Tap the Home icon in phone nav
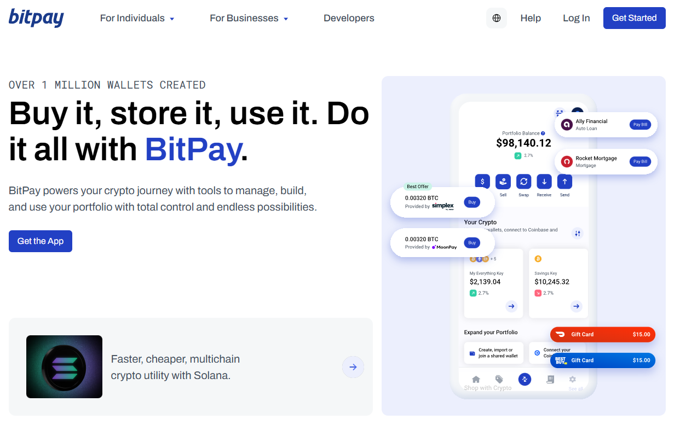 (x=476, y=379)
